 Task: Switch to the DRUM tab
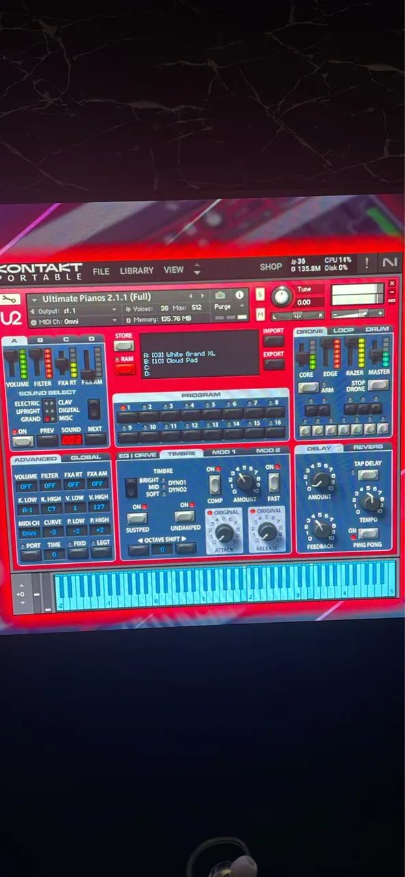click(377, 330)
